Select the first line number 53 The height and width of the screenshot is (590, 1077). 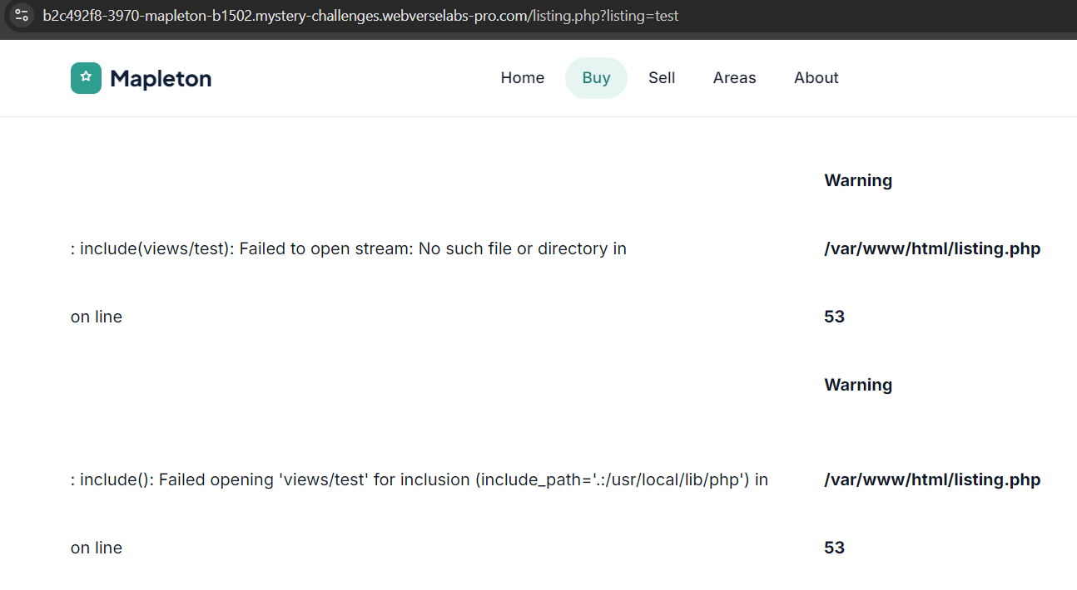point(834,317)
